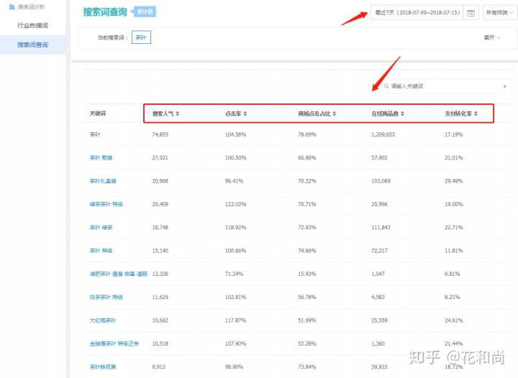518x378 pixels.
Task: Select 行业热搜词 in sidebar
Action: point(32,25)
